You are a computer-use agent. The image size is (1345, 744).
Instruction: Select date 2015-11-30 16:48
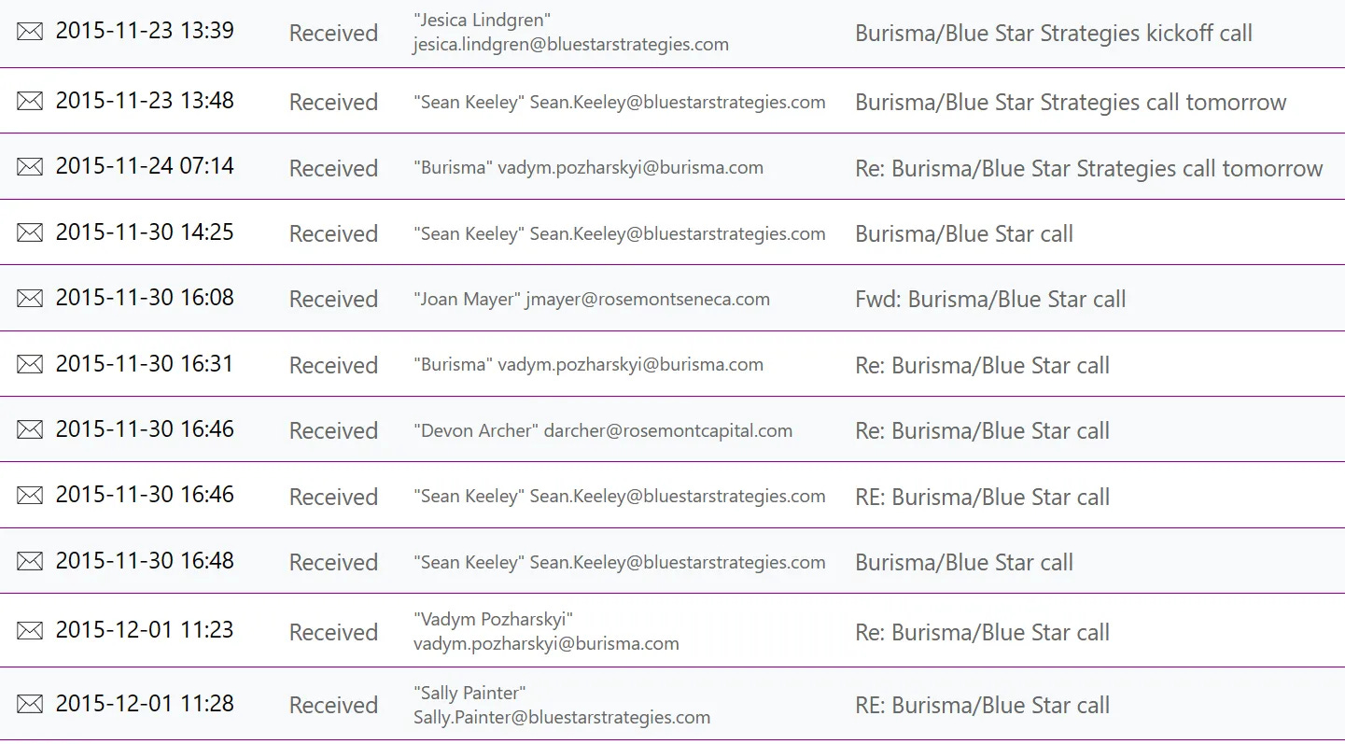[x=145, y=560]
